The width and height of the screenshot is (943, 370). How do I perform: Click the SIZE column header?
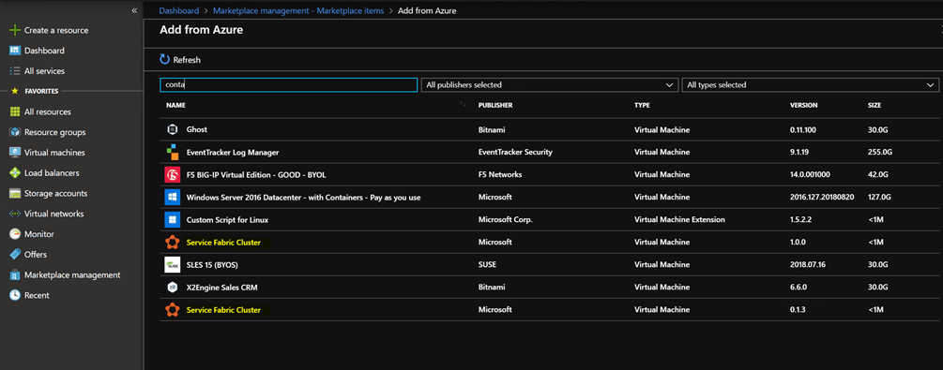click(875, 105)
